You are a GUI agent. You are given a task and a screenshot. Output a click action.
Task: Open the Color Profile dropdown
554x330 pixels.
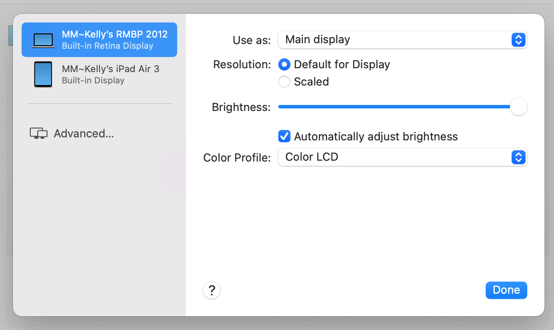click(403, 157)
